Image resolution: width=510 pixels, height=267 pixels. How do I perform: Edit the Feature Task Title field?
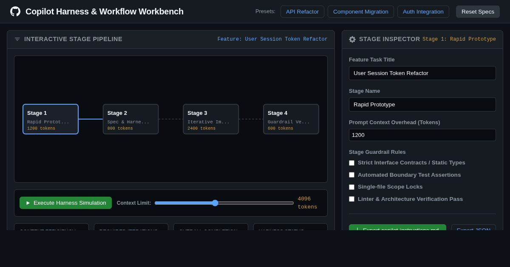coord(422,73)
